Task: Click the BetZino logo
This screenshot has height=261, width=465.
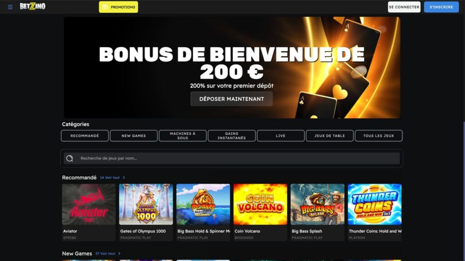Action: click(x=33, y=6)
